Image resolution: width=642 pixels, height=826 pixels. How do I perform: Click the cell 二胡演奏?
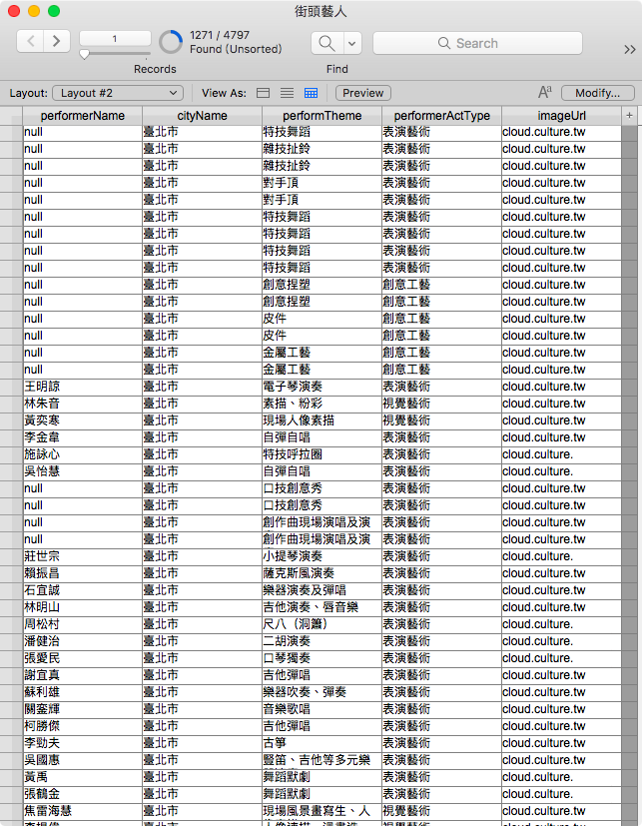click(321, 641)
